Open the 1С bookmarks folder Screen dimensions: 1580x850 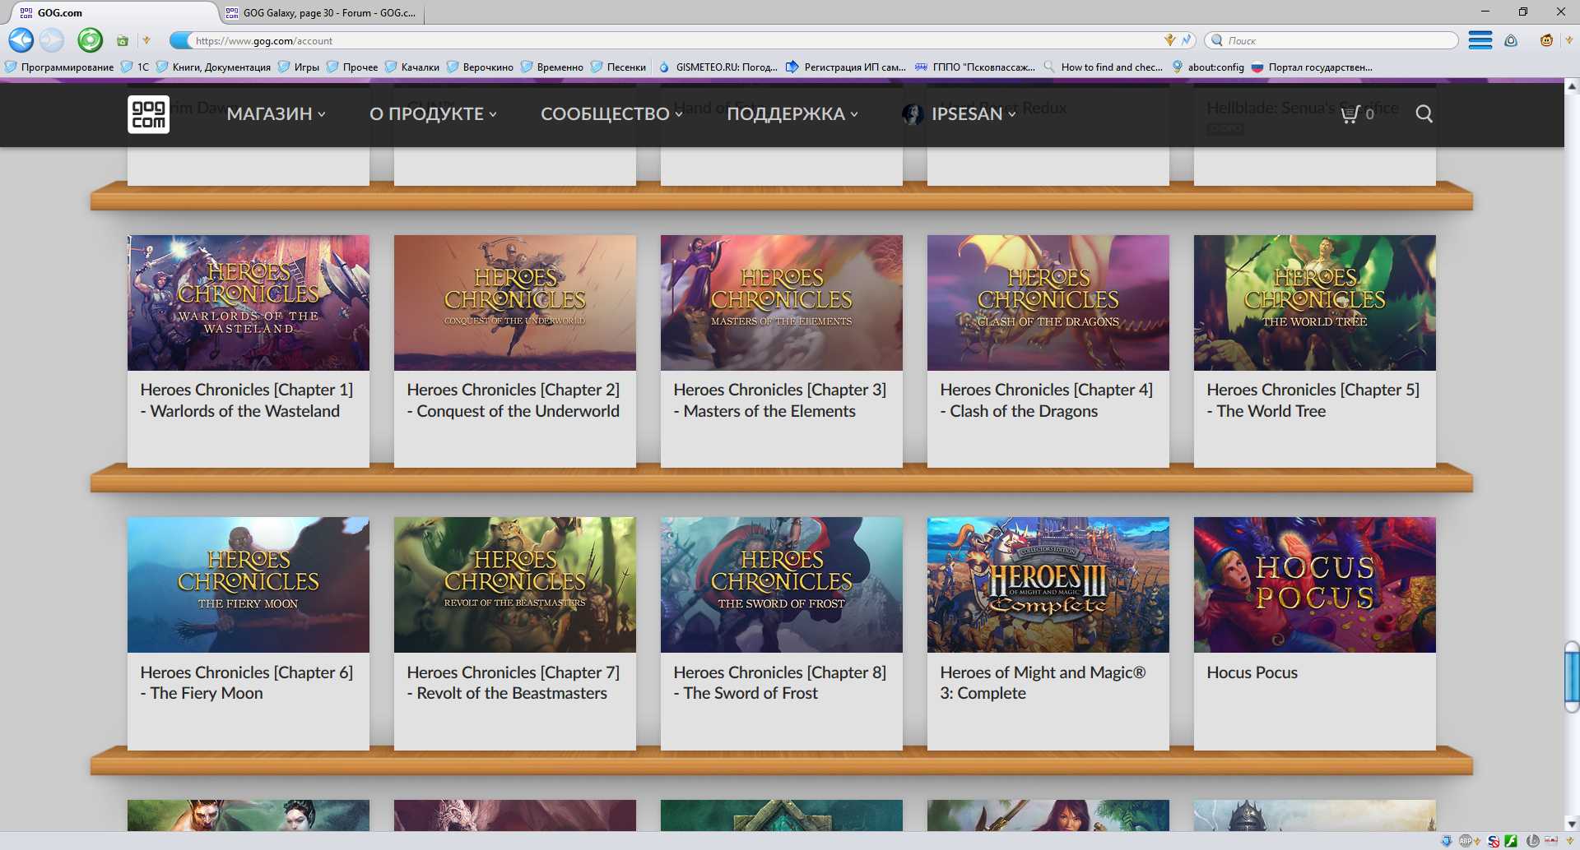click(x=135, y=67)
